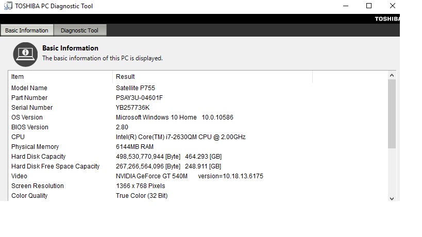Click the Result column header
Viewport: 422px width, 237px height.
point(213,77)
